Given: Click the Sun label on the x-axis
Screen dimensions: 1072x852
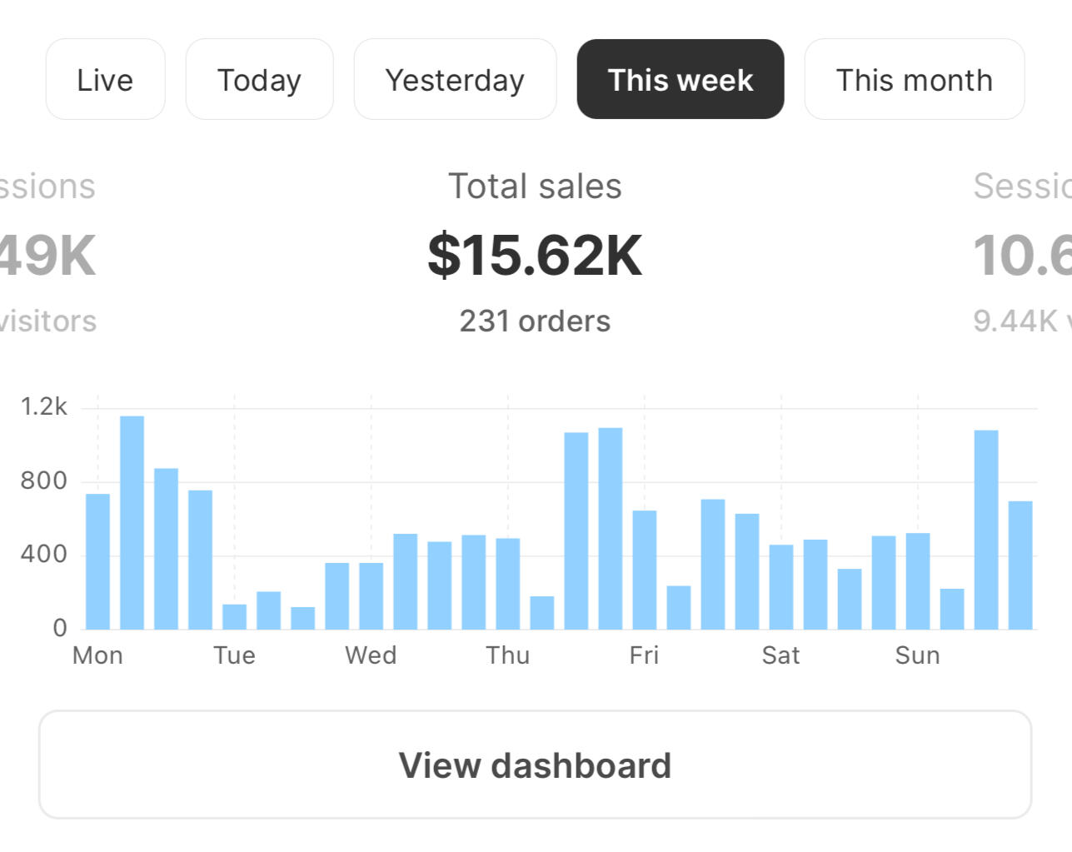Looking at the screenshot, I should click(917, 655).
